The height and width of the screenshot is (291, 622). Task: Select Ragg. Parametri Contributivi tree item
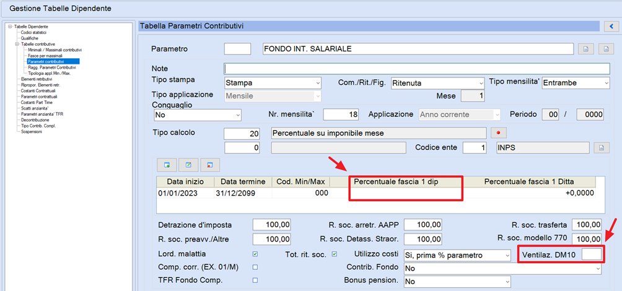[51, 67]
